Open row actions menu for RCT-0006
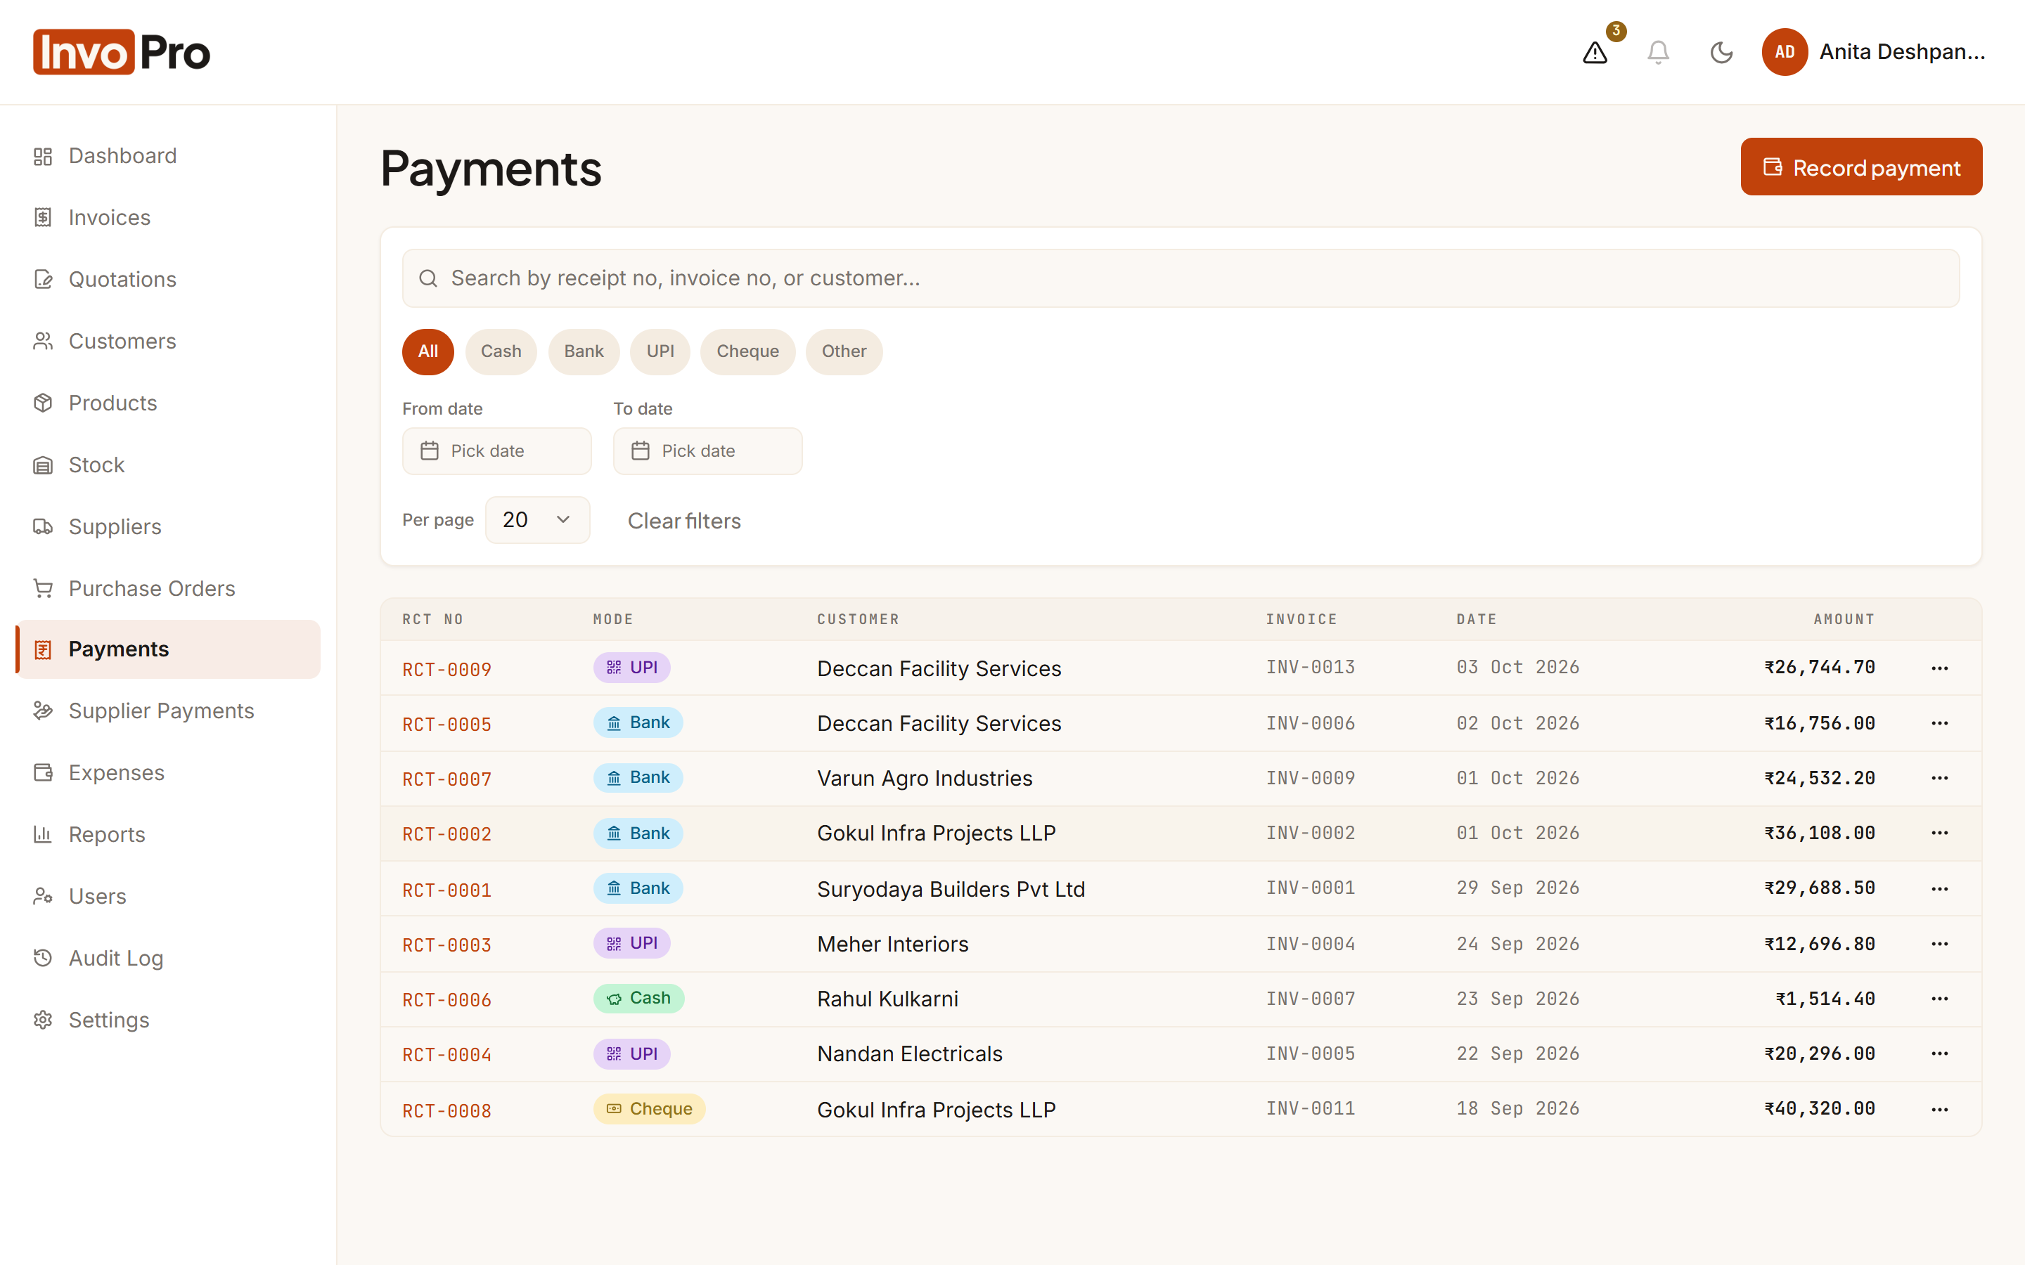2025x1265 pixels. click(1940, 999)
